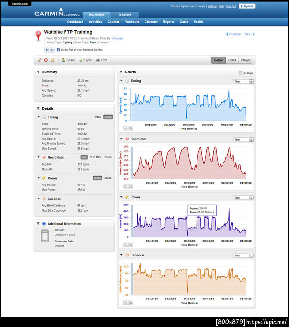This screenshot has width=289, height=327.
Task: Click the Upload button
Action: (247, 6)
